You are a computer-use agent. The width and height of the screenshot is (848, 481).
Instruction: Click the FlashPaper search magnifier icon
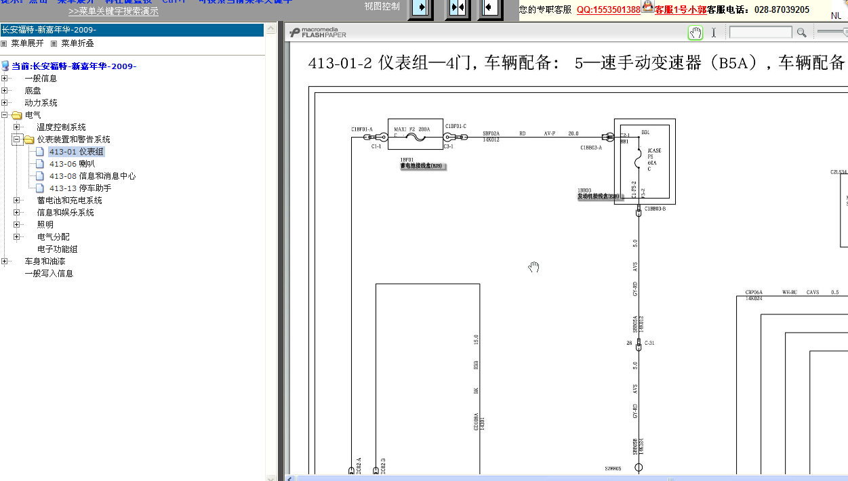coord(801,33)
